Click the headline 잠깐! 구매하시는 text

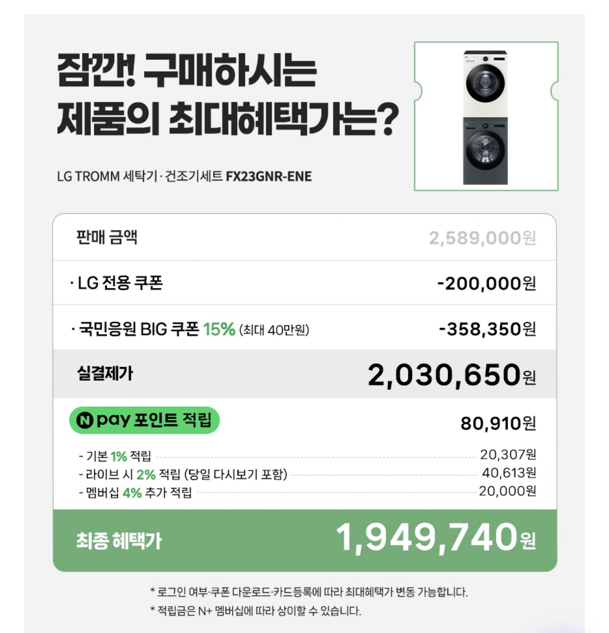(x=187, y=71)
